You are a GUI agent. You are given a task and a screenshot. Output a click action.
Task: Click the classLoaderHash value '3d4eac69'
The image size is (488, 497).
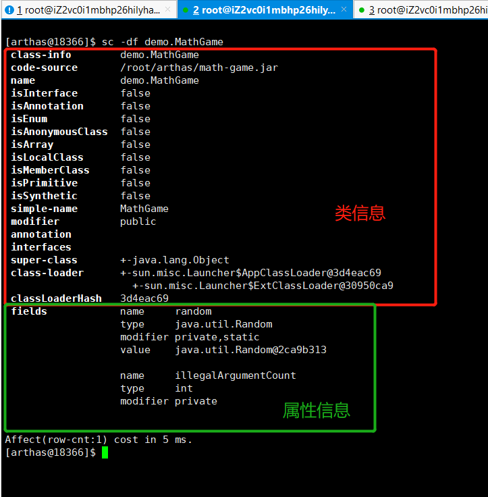144,298
